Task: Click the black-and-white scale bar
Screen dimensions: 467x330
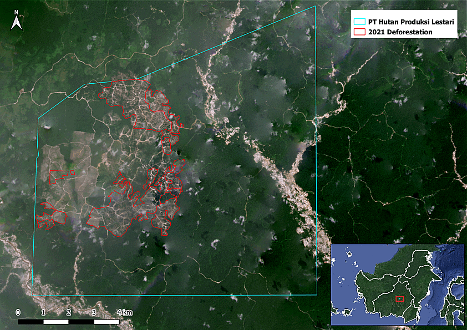Action: (69, 322)
